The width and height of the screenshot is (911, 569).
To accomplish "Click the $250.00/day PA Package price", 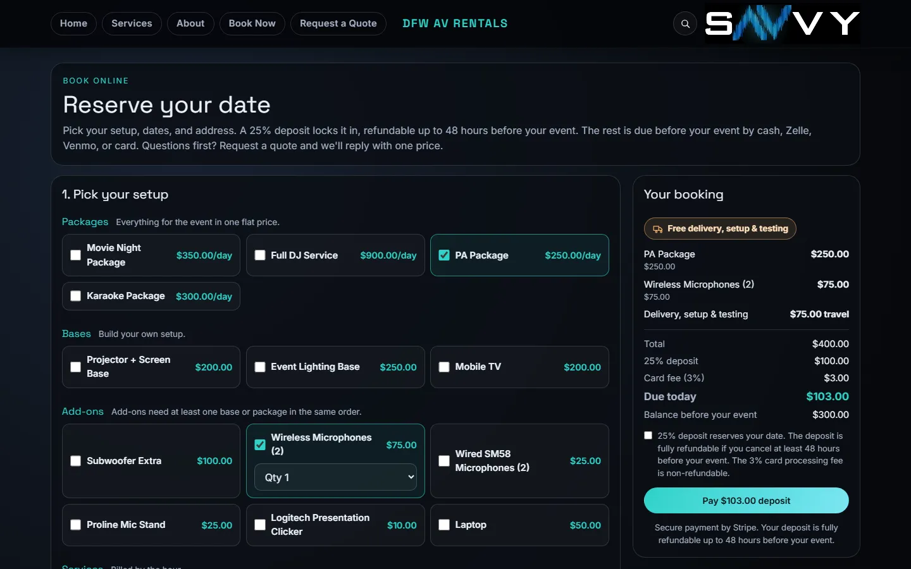I will point(573,255).
